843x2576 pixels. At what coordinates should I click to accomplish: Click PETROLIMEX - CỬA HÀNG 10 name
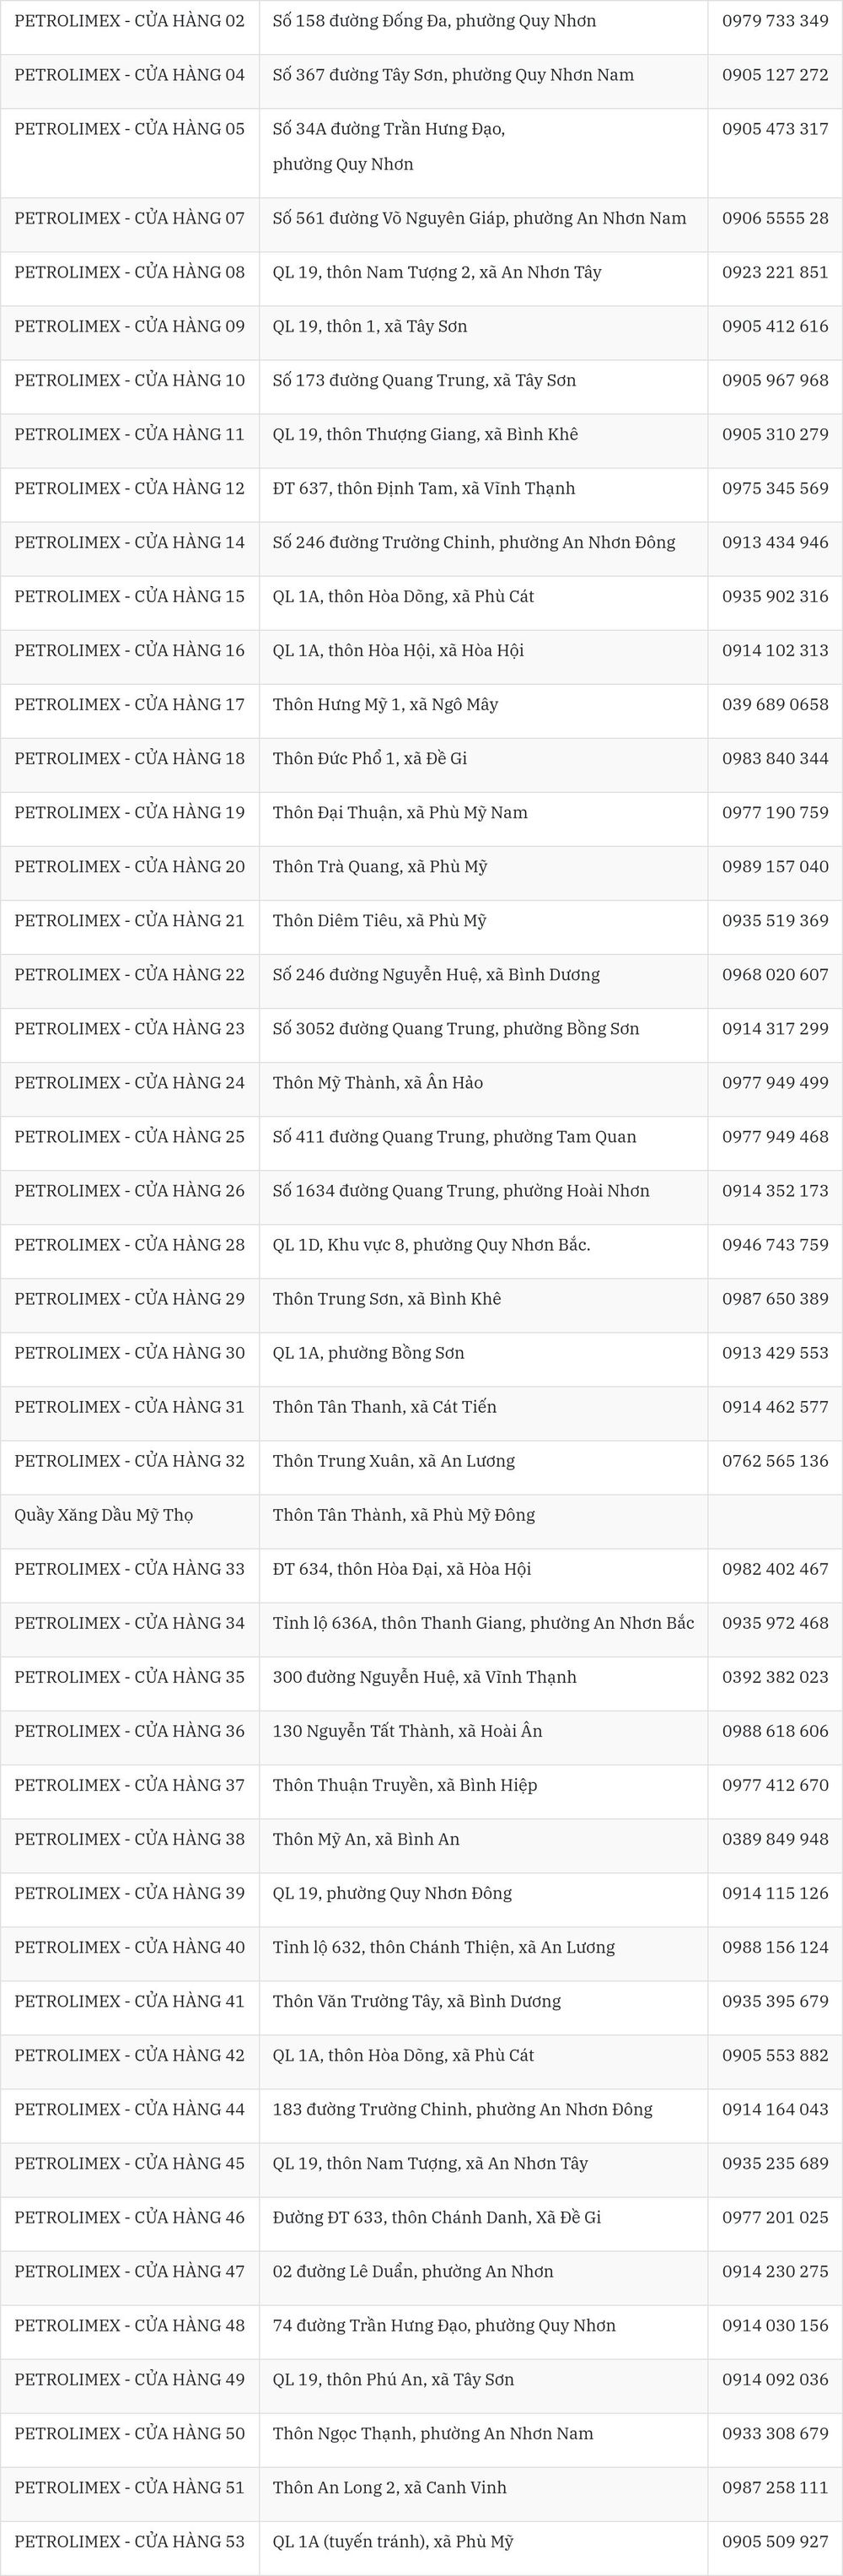coord(129,380)
